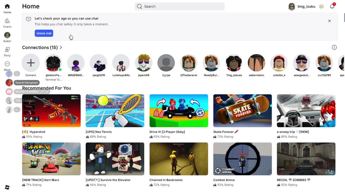The image size is (345, 194).
Task: Open jeyem08 connection avatar
Action: (144, 63)
